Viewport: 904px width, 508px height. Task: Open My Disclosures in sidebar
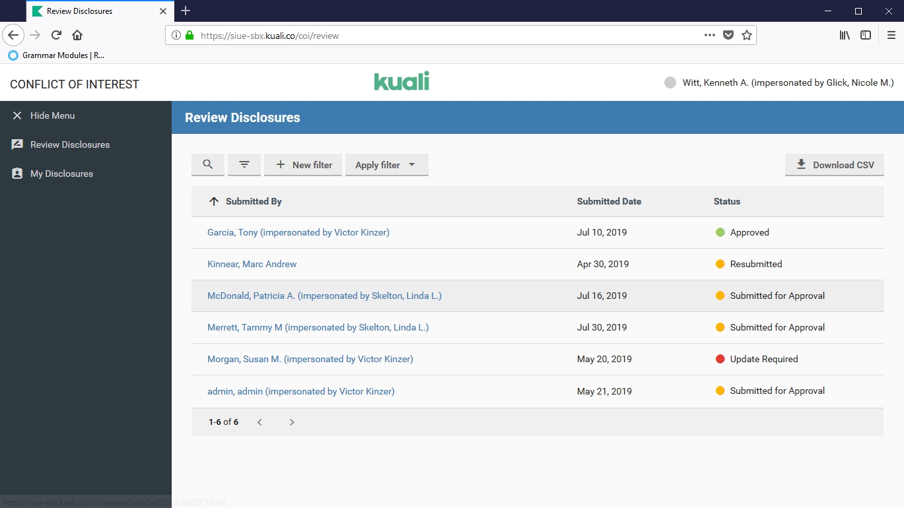pyautogui.click(x=61, y=174)
